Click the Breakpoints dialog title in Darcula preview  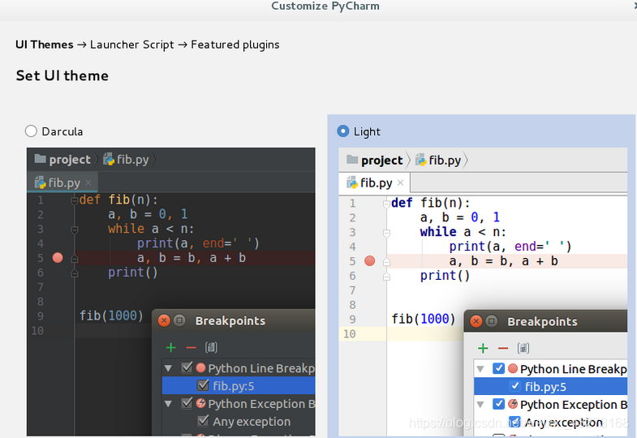[230, 320]
